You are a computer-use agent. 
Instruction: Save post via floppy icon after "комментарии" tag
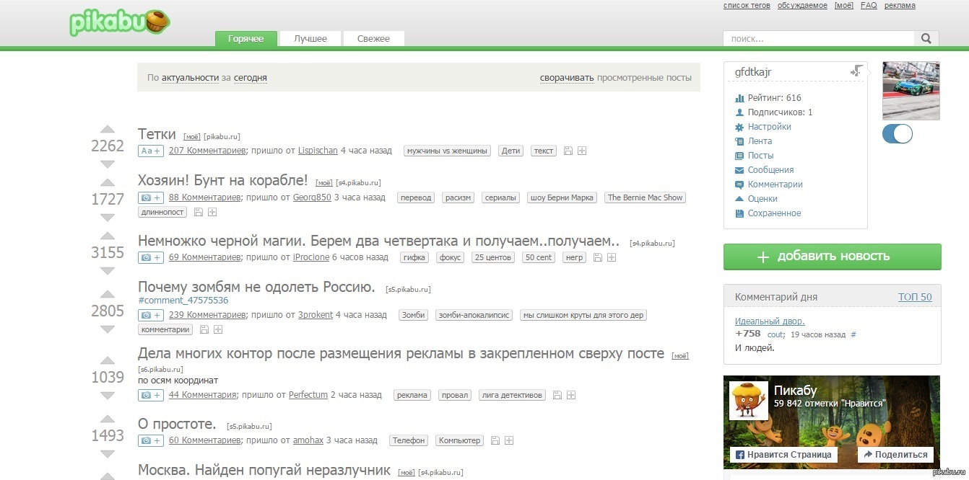click(204, 329)
